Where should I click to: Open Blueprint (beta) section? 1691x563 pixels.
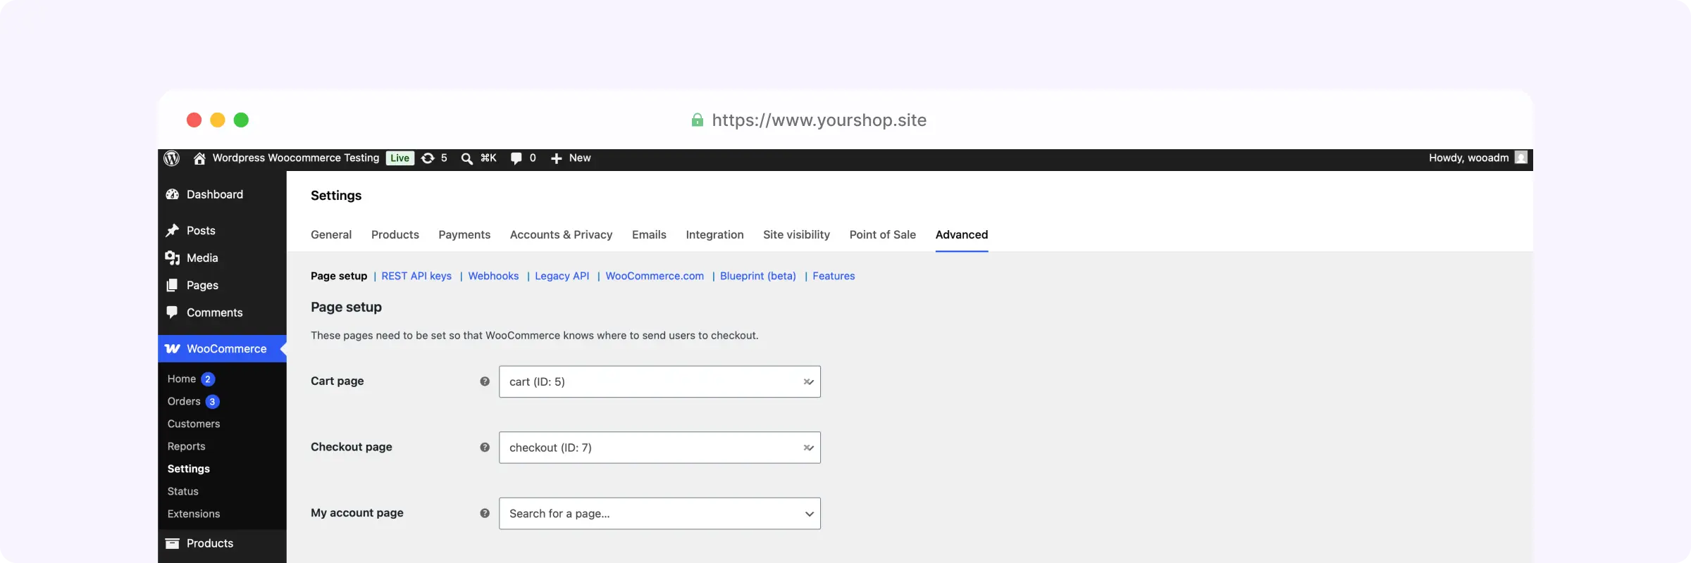pos(758,276)
